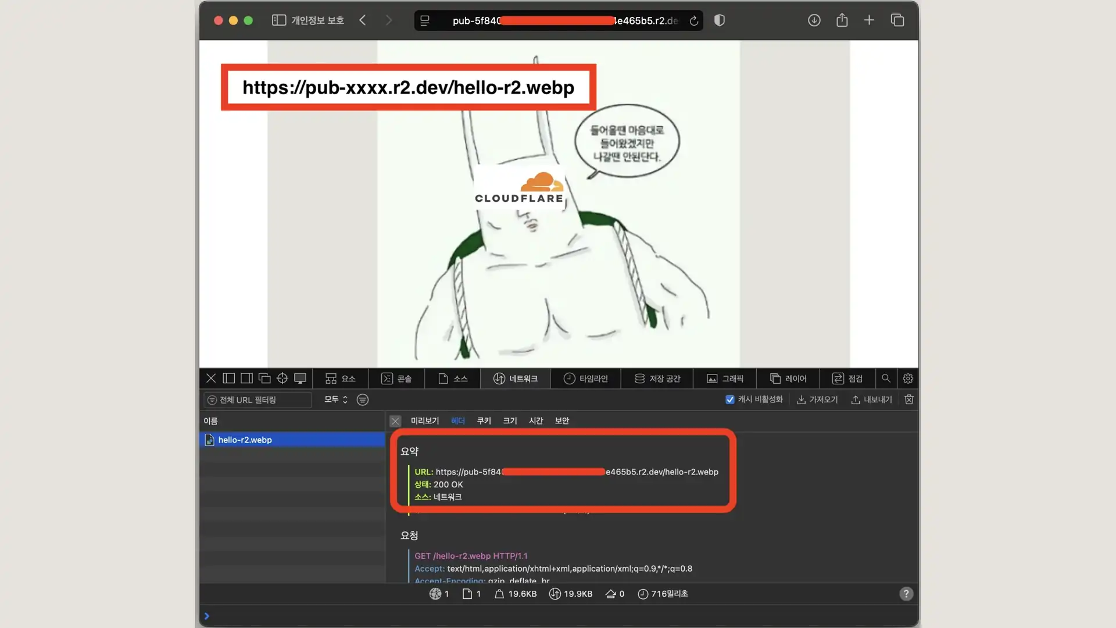Click the request URL text in summary
The image size is (1116, 628).
(x=577, y=472)
